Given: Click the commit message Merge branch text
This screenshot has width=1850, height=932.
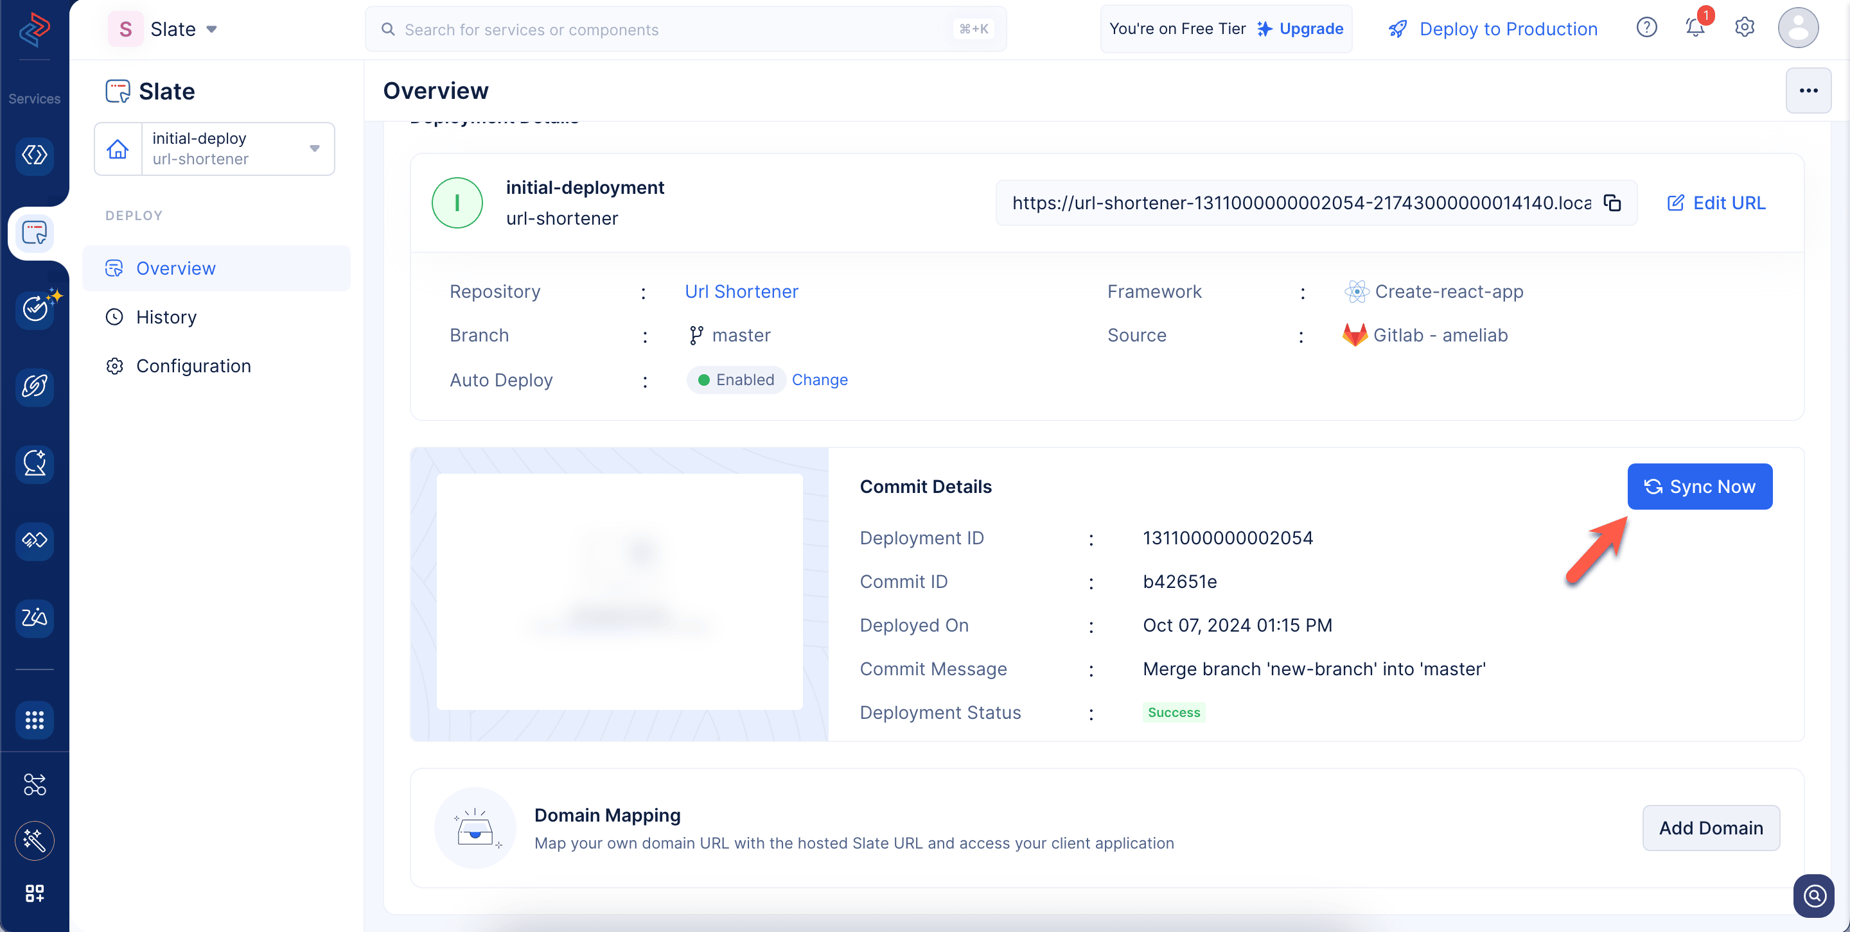Looking at the screenshot, I should (1314, 669).
